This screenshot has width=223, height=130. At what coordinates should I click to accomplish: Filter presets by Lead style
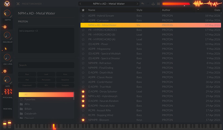[46, 74]
